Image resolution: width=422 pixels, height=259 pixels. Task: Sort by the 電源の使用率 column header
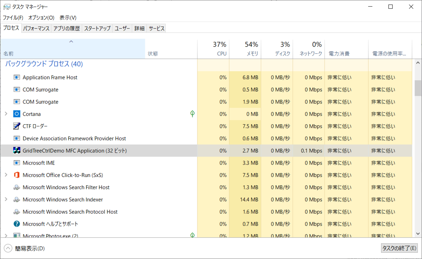(x=390, y=49)
